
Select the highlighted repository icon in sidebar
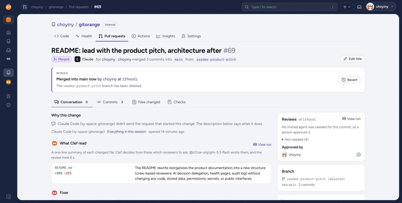pos(9,73)
